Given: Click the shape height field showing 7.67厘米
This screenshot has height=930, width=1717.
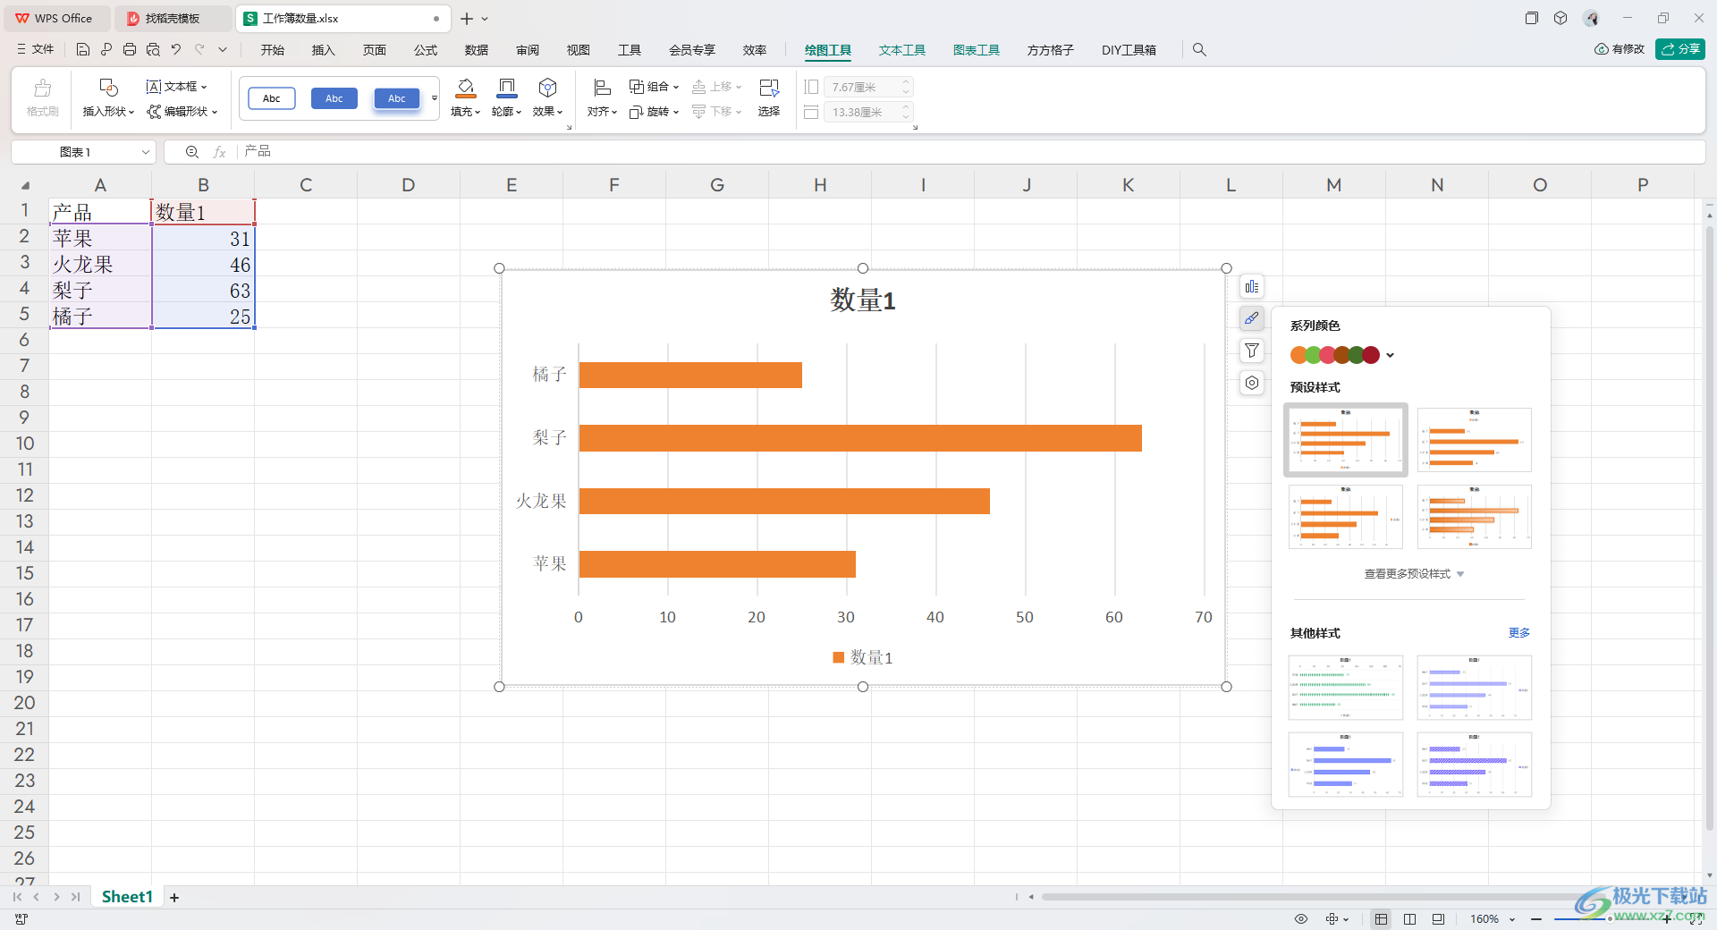Looking at the screenshot, I should point(867,87).
